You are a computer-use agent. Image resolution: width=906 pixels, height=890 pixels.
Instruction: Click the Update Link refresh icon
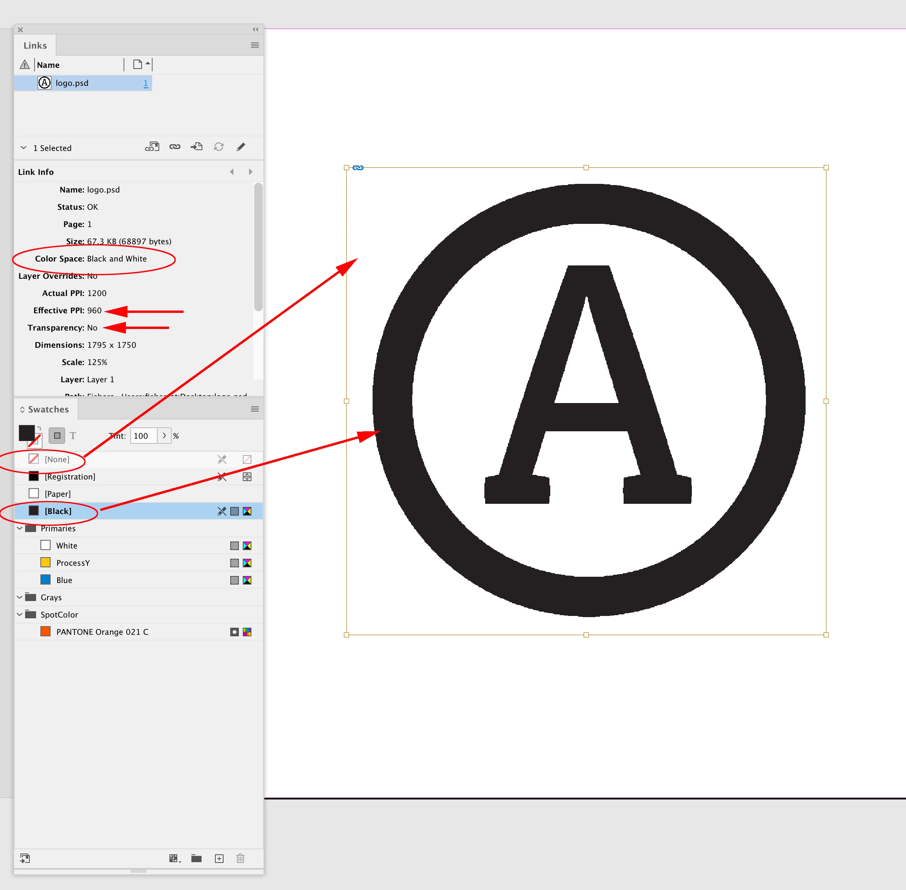point(219,147)
